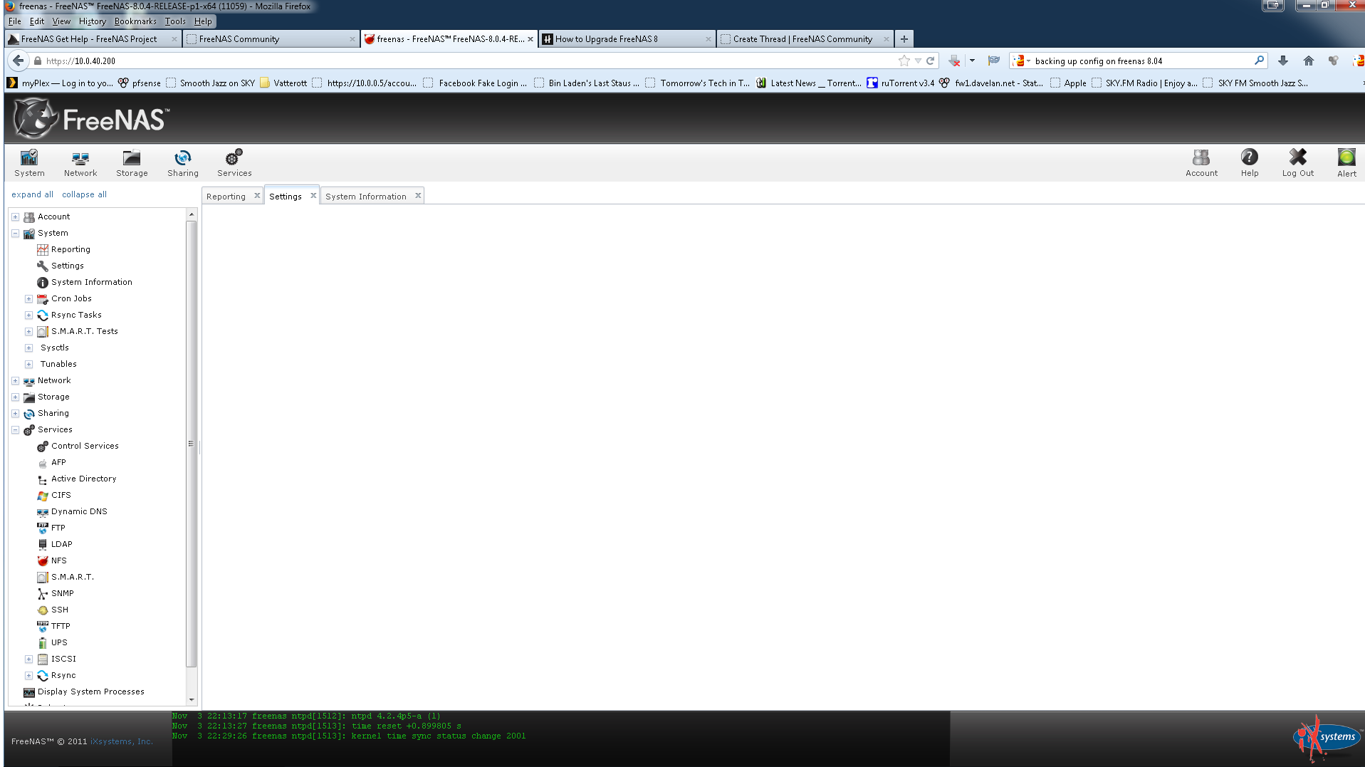Expand the Account tree node
The height and width of the screenshot is (767, 1365).
[15, 216]
